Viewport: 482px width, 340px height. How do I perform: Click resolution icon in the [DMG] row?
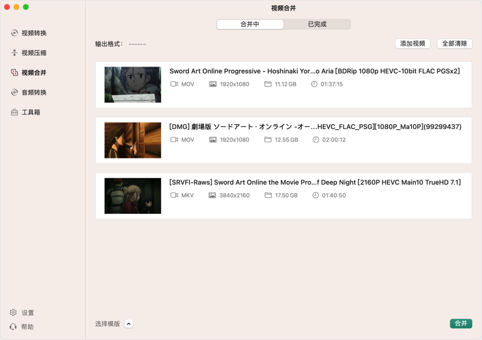[x=213, y=139]
